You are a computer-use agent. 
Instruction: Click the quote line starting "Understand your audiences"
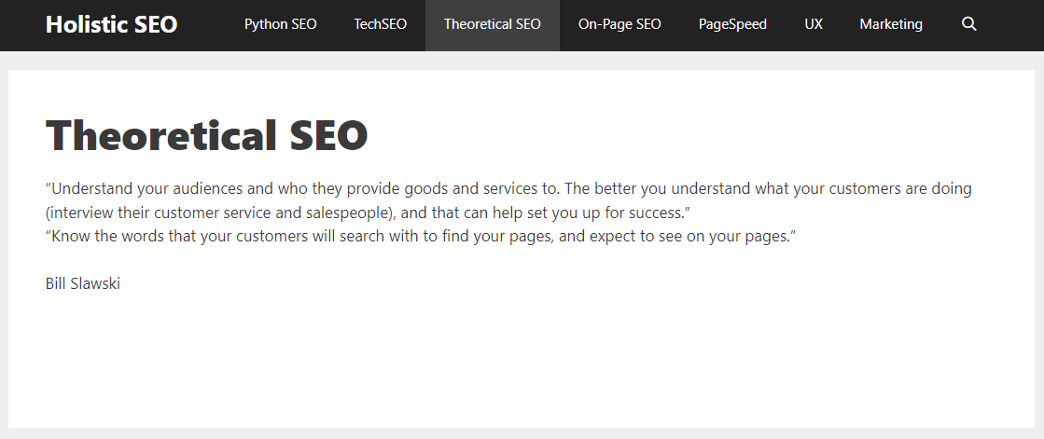click(508, 189)
